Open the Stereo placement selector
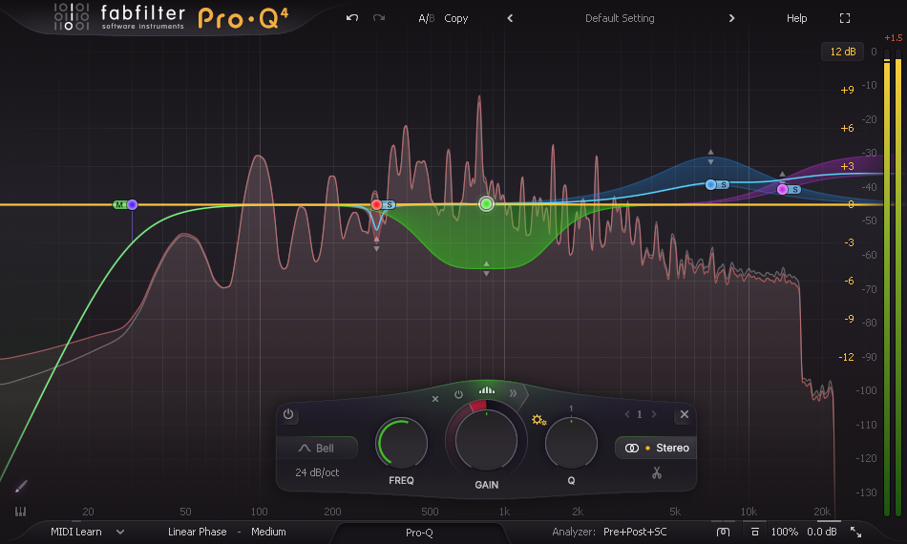Image resolution: width=907 pixels, height=544 pixels. tap(656, 448)
